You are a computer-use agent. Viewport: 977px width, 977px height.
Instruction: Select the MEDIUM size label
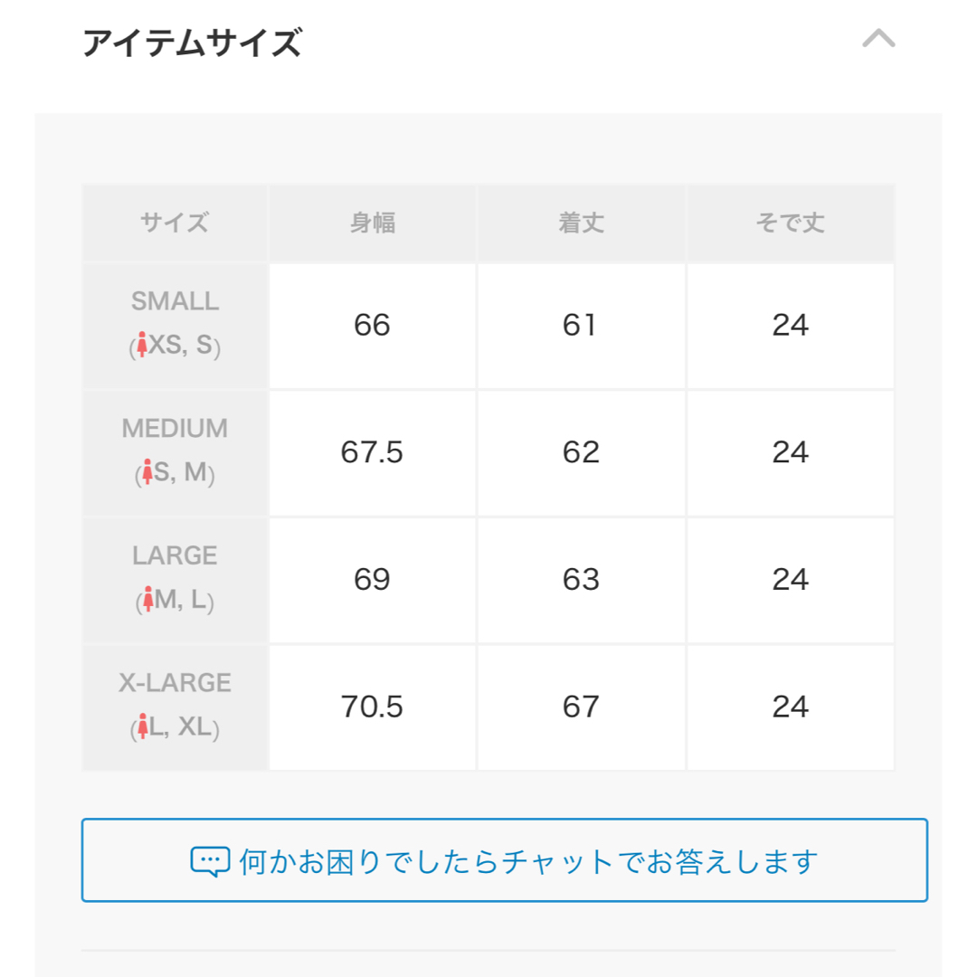[x=175, y=429]
